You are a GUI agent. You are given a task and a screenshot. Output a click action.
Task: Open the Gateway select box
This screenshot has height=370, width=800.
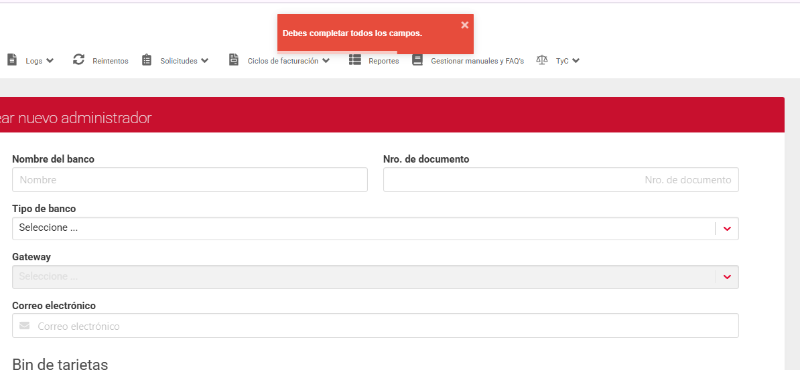pos(375,277)
